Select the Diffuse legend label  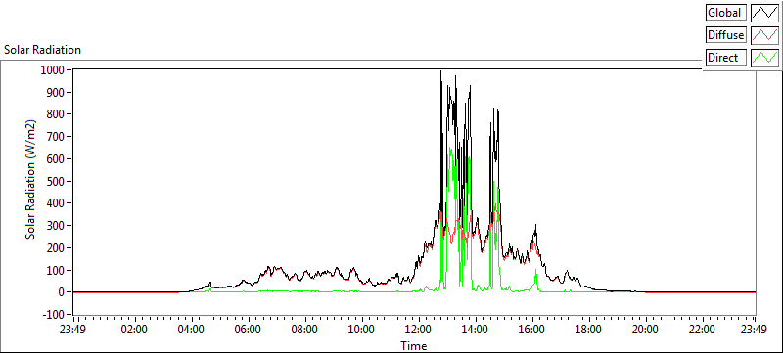coord(726,35)
